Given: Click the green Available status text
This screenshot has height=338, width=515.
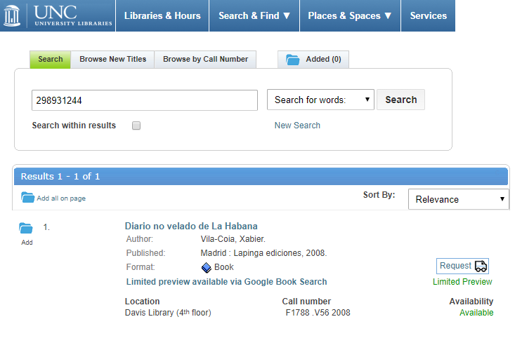Looking at the screenshot, I should point(476,313).
